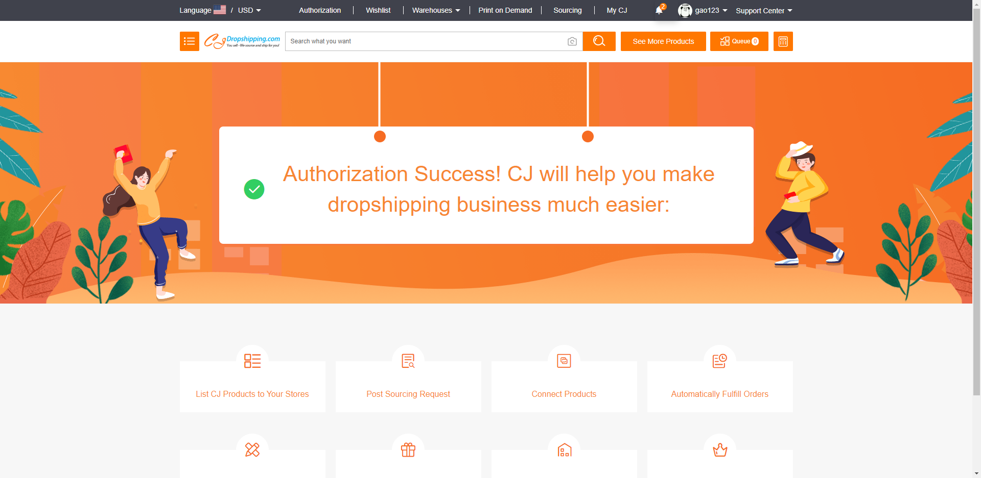The height and width of the screenshot is (478, 981).
Task: Open the notifications bell icon
Action: [659, 10]
